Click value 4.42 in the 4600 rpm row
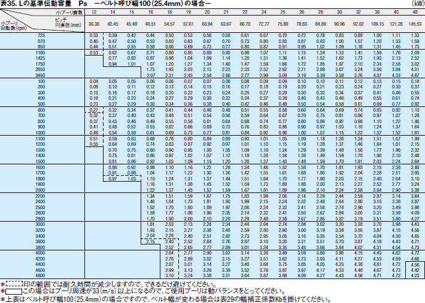425x303 pixels. (415, 270)
